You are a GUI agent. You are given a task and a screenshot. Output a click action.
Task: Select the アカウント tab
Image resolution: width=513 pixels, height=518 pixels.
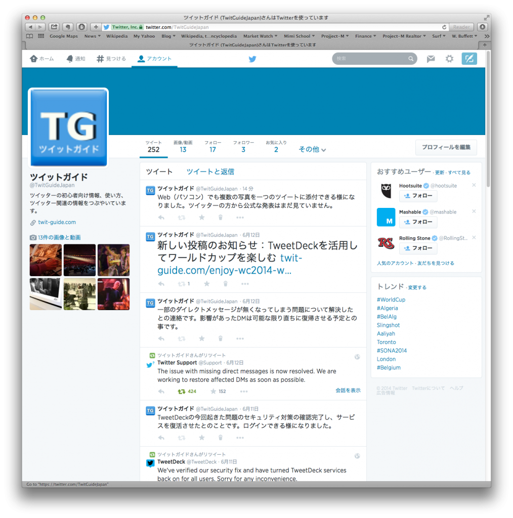coord(154,59)
